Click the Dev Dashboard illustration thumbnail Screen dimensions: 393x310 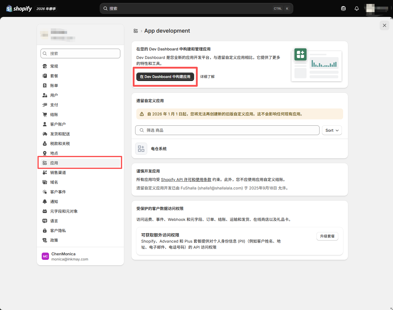317,65
